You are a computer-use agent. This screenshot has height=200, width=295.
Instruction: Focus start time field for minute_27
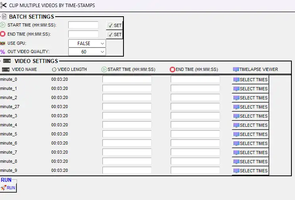tap(127, 107)
